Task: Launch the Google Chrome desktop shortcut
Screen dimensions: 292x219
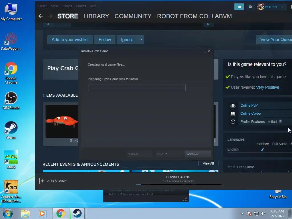Action: click(x=11, y=73)
